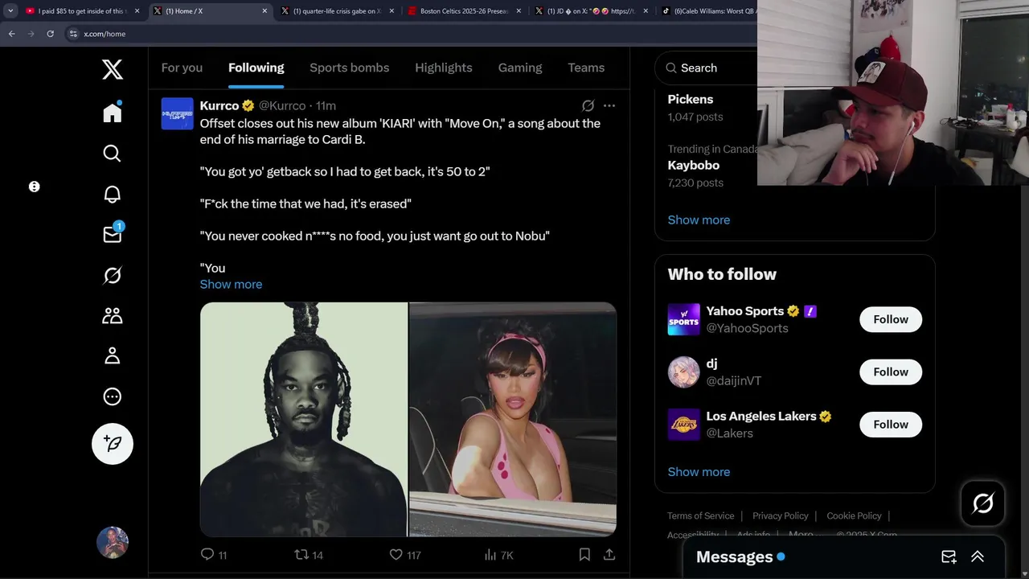View site information icon in address bar
The height and width of the screenshot is (579, 1029).
[73, 34]
